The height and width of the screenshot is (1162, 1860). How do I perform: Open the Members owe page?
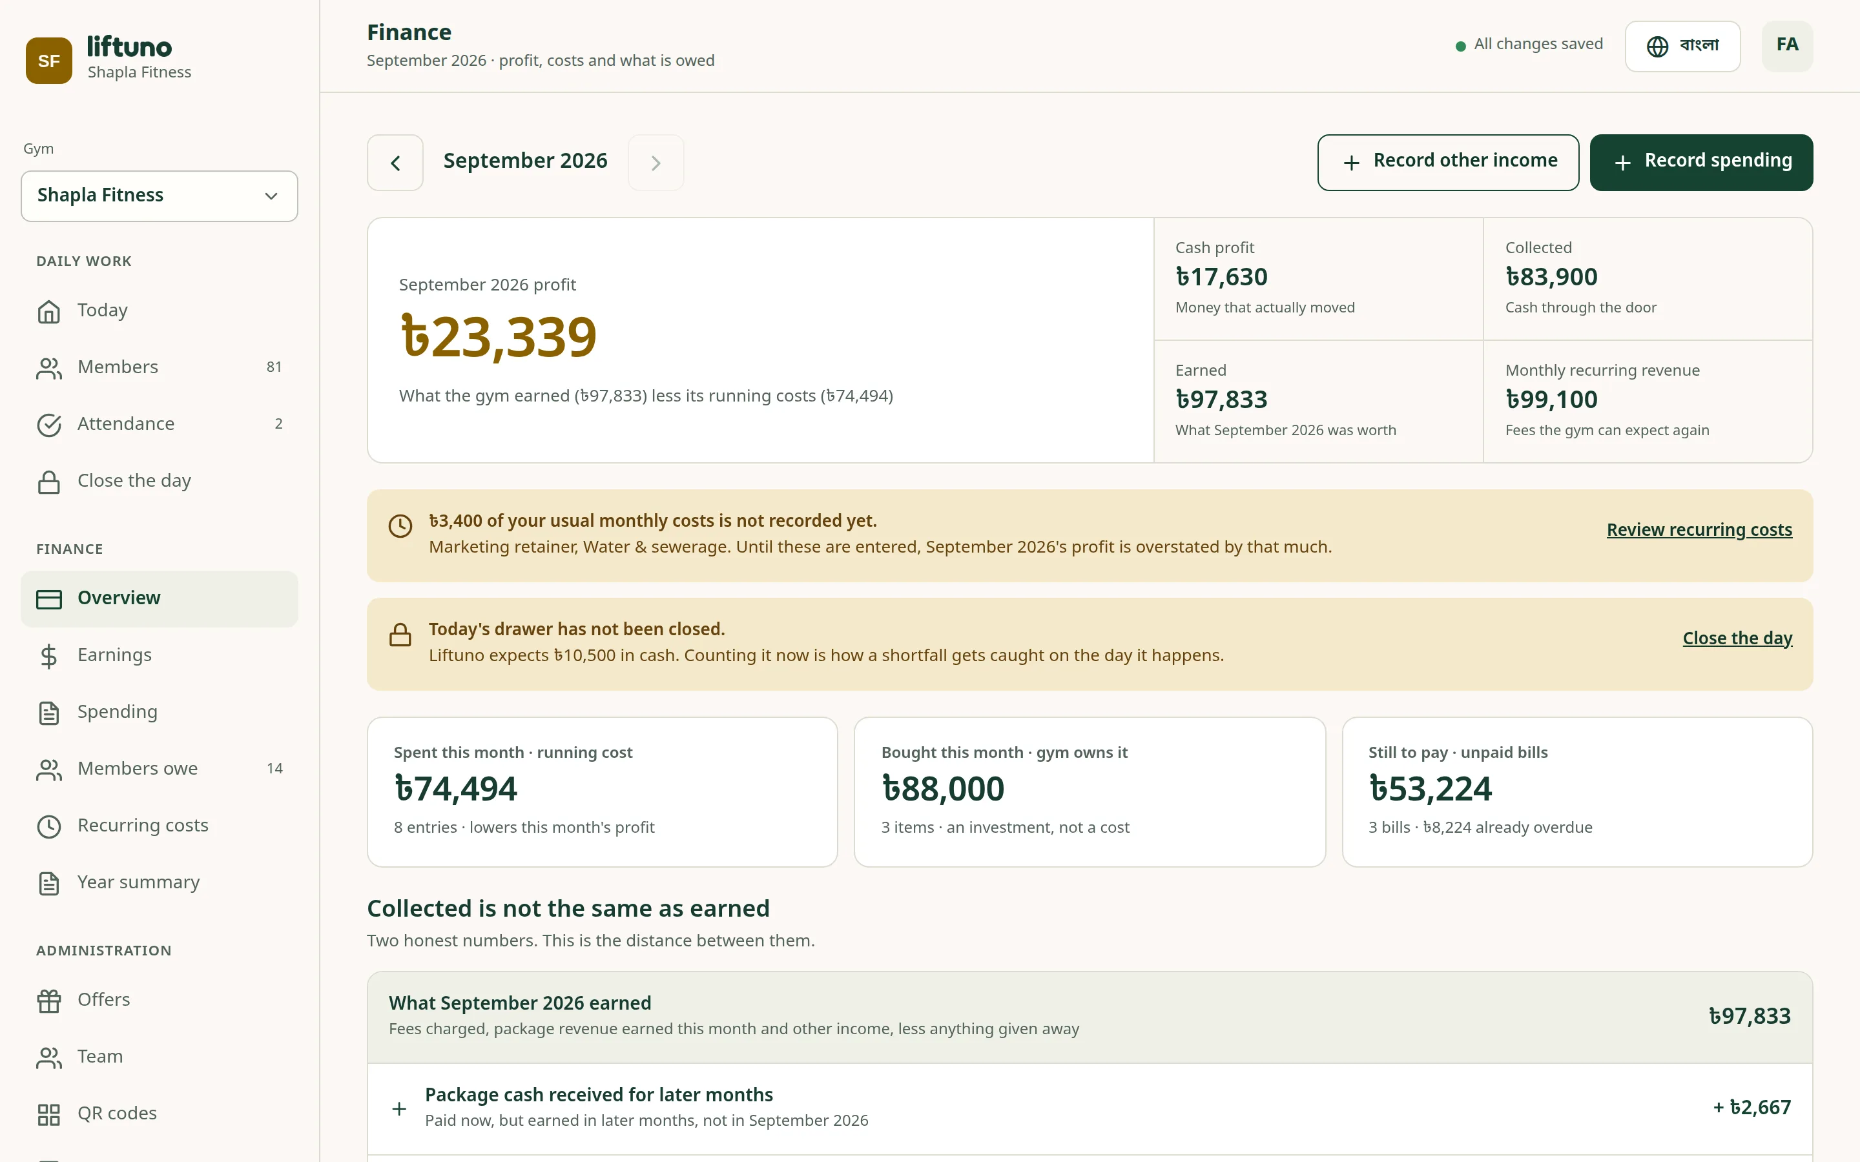pyautogui.click(x=159, y=770)
